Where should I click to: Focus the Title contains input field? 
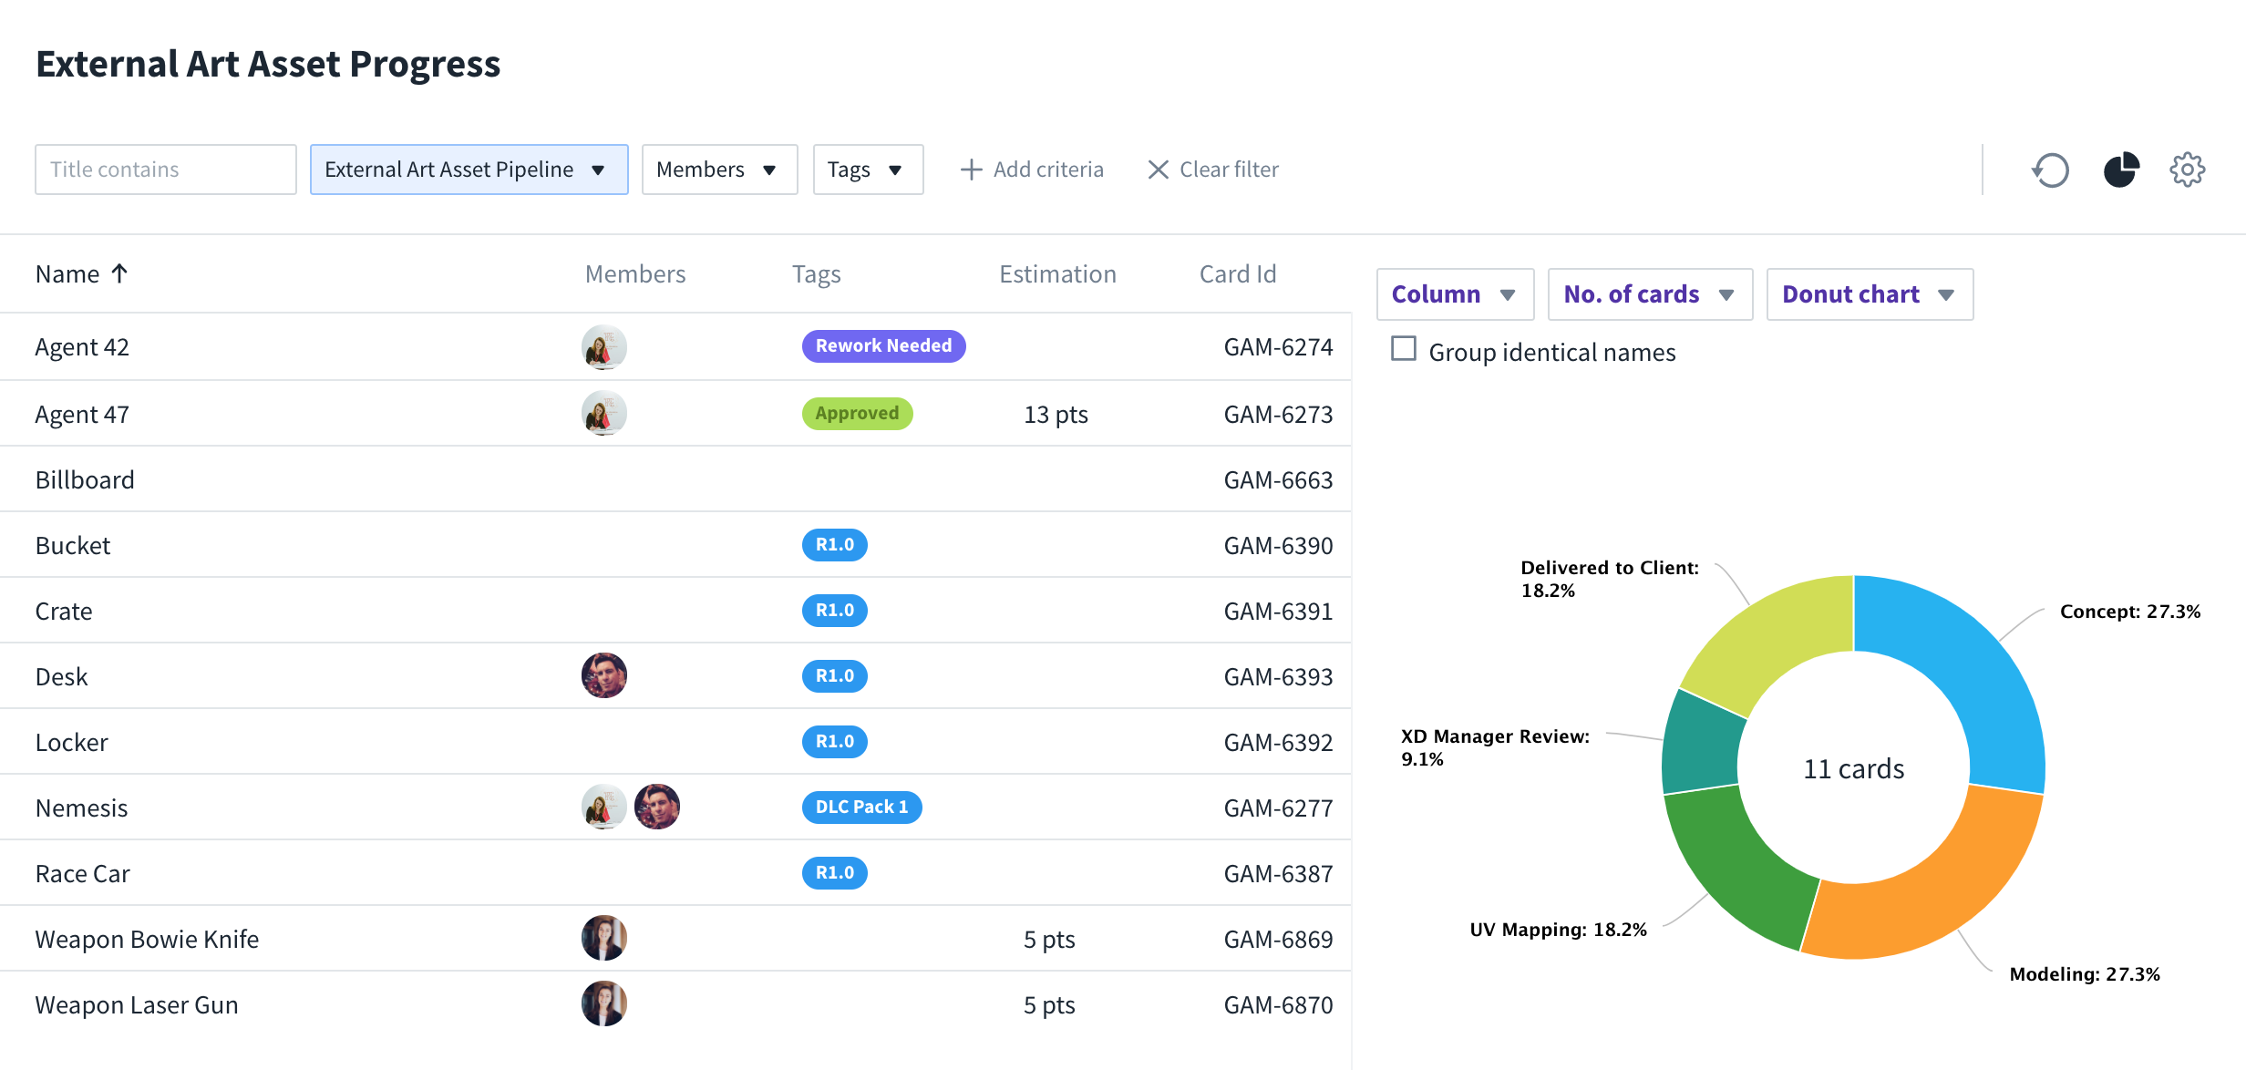click(166, 170)
